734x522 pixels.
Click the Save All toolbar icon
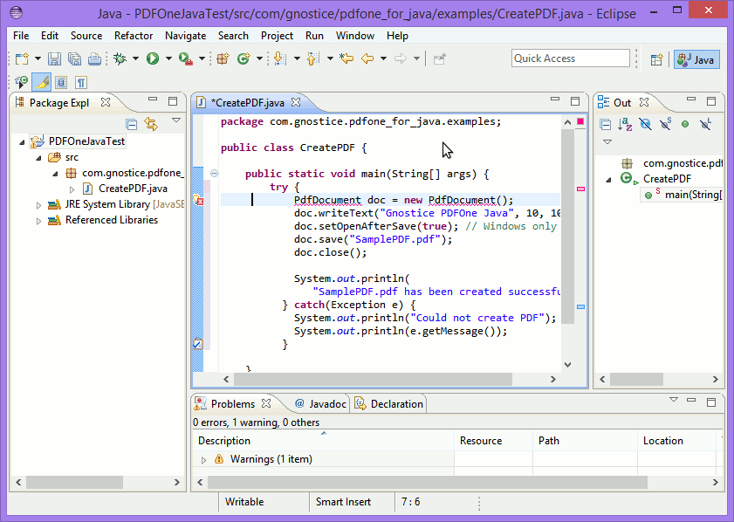pos(74,58)
